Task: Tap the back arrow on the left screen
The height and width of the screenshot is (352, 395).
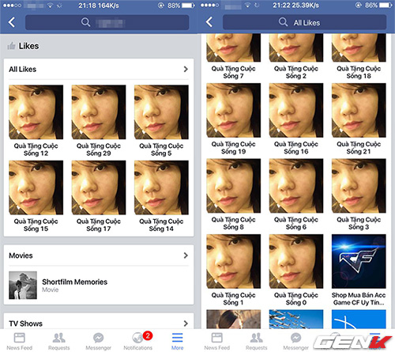Action: click(12, 22)
